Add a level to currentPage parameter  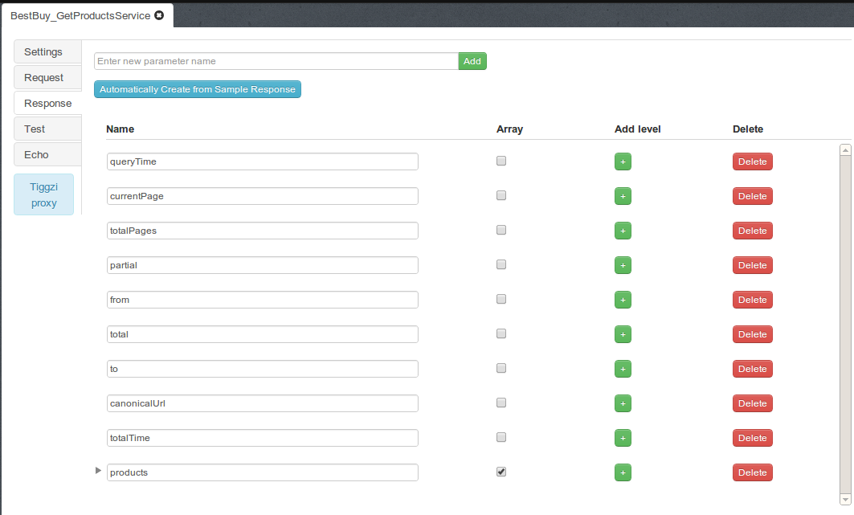click(x=623, y=196)
